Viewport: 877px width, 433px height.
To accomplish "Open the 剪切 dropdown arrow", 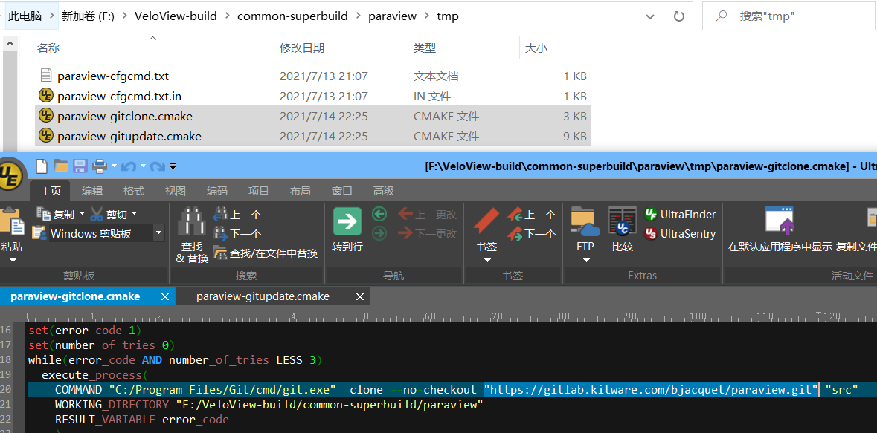I will point(134,214).
